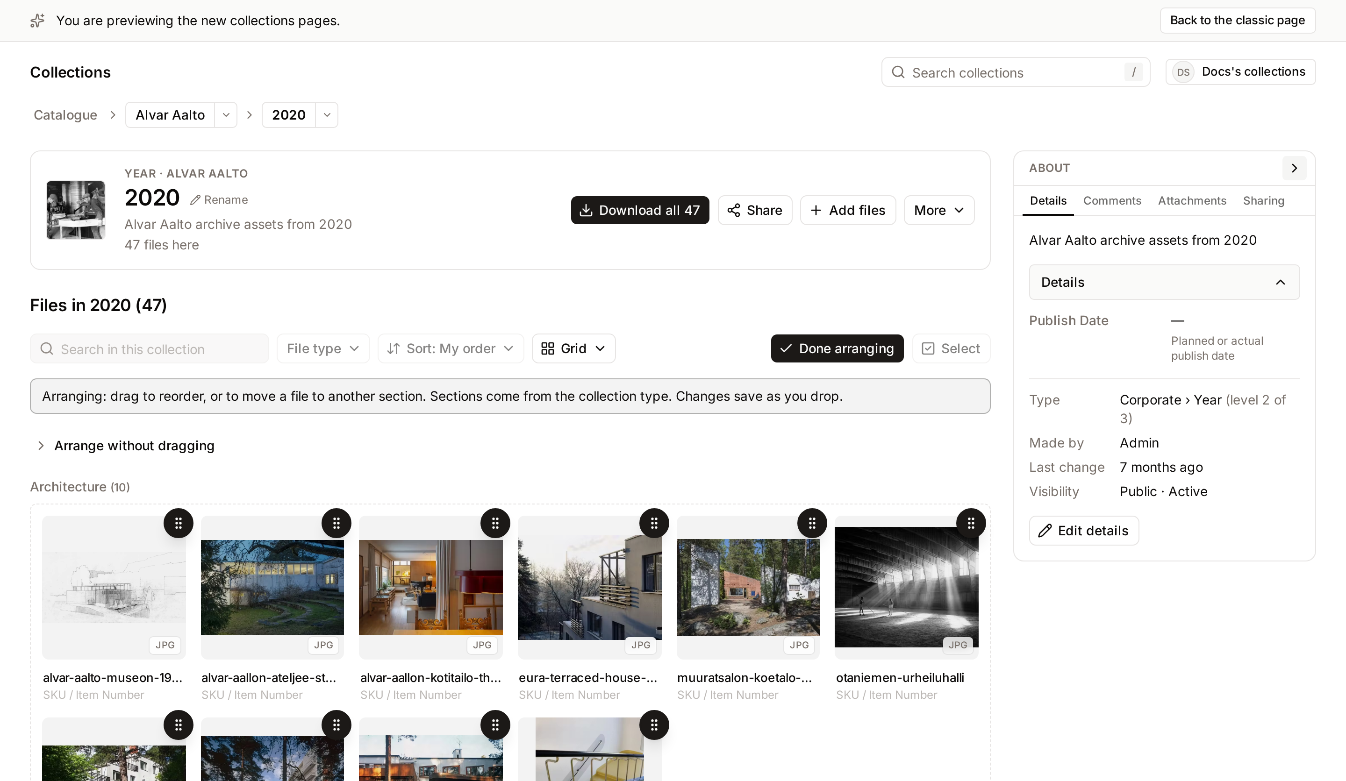Collapse the About panel with arrow icon
The width and height of the screenshot is (1346, 781).
1294,168
